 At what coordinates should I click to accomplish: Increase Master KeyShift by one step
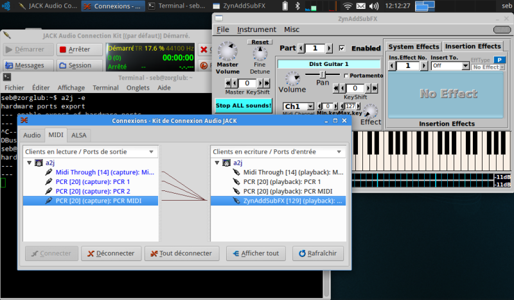click(x=261, y=83)
